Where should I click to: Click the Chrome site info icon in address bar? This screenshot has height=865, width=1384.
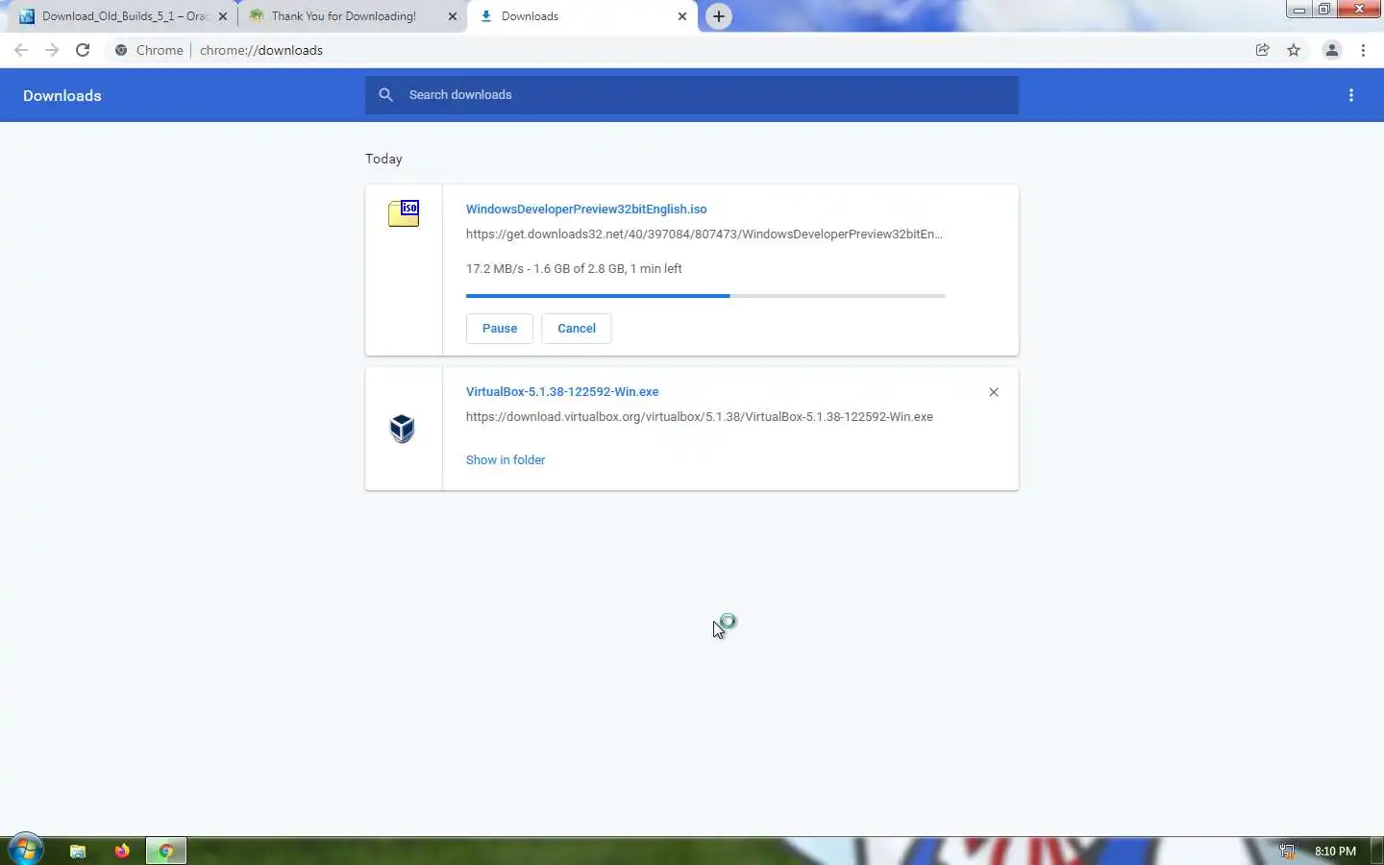[x=121, y=50]
